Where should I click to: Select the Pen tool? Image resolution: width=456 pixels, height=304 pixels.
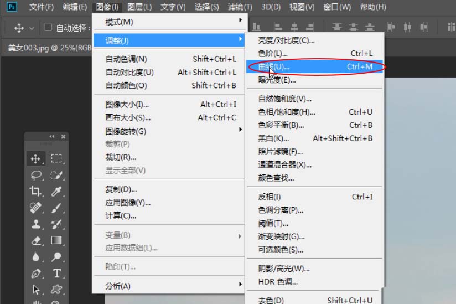pyautogui.click(x=36, y=274)
